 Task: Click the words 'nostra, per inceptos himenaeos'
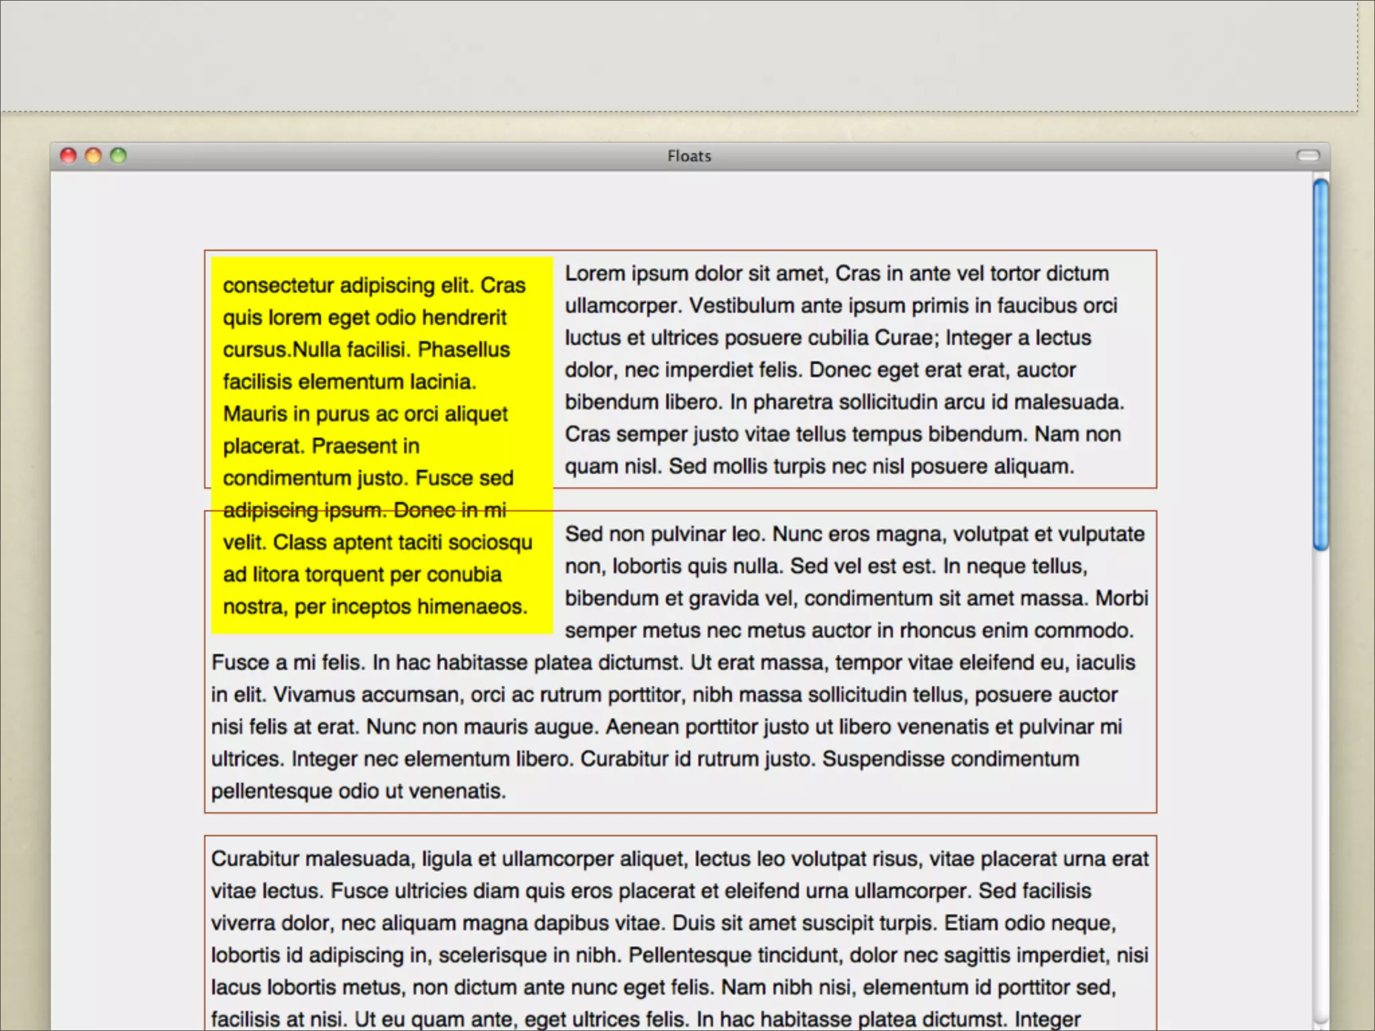(375, 607)
